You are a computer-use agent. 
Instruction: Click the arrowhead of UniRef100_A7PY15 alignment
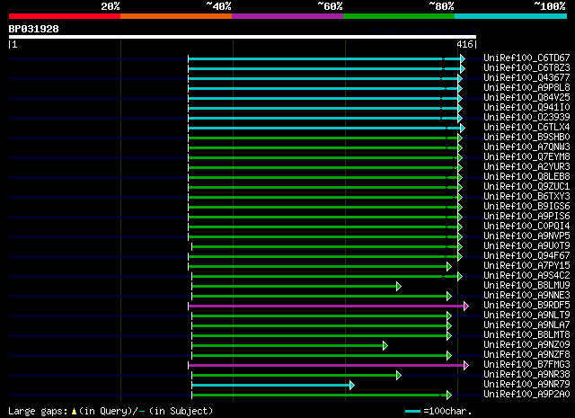click(x=449, y=266)
